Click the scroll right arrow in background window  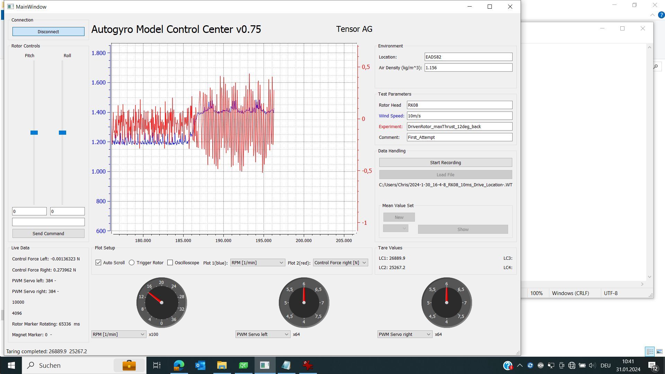tap(642, 284)
